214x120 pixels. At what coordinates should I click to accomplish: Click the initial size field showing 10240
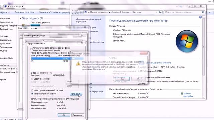tap(72, 82)
